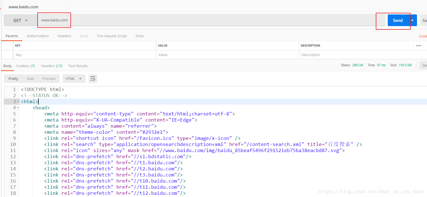Image resolution: width=427 pixels, height=197 pixels.
Task: Click the X-UA-Compatible meta line
Action: coord(121,120)
